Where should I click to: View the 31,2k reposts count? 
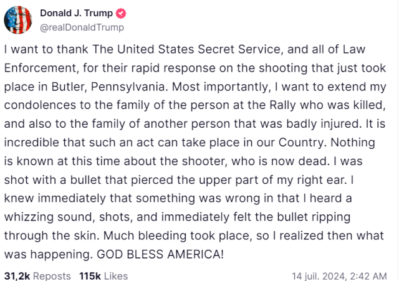pos(17,276)
